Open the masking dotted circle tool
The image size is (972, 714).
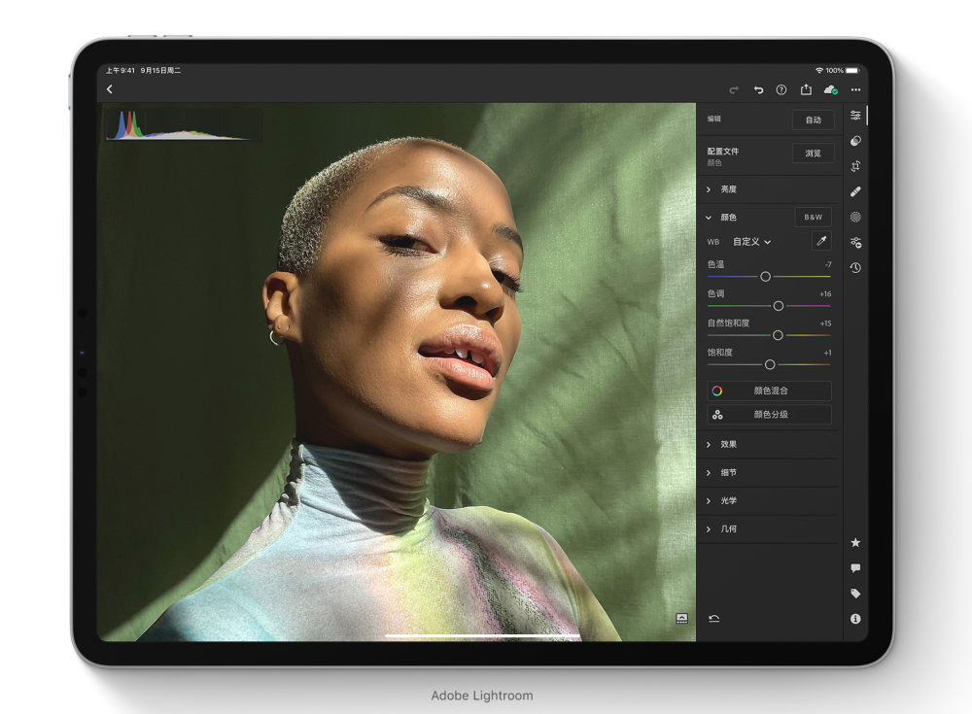(x=855, y=217)
